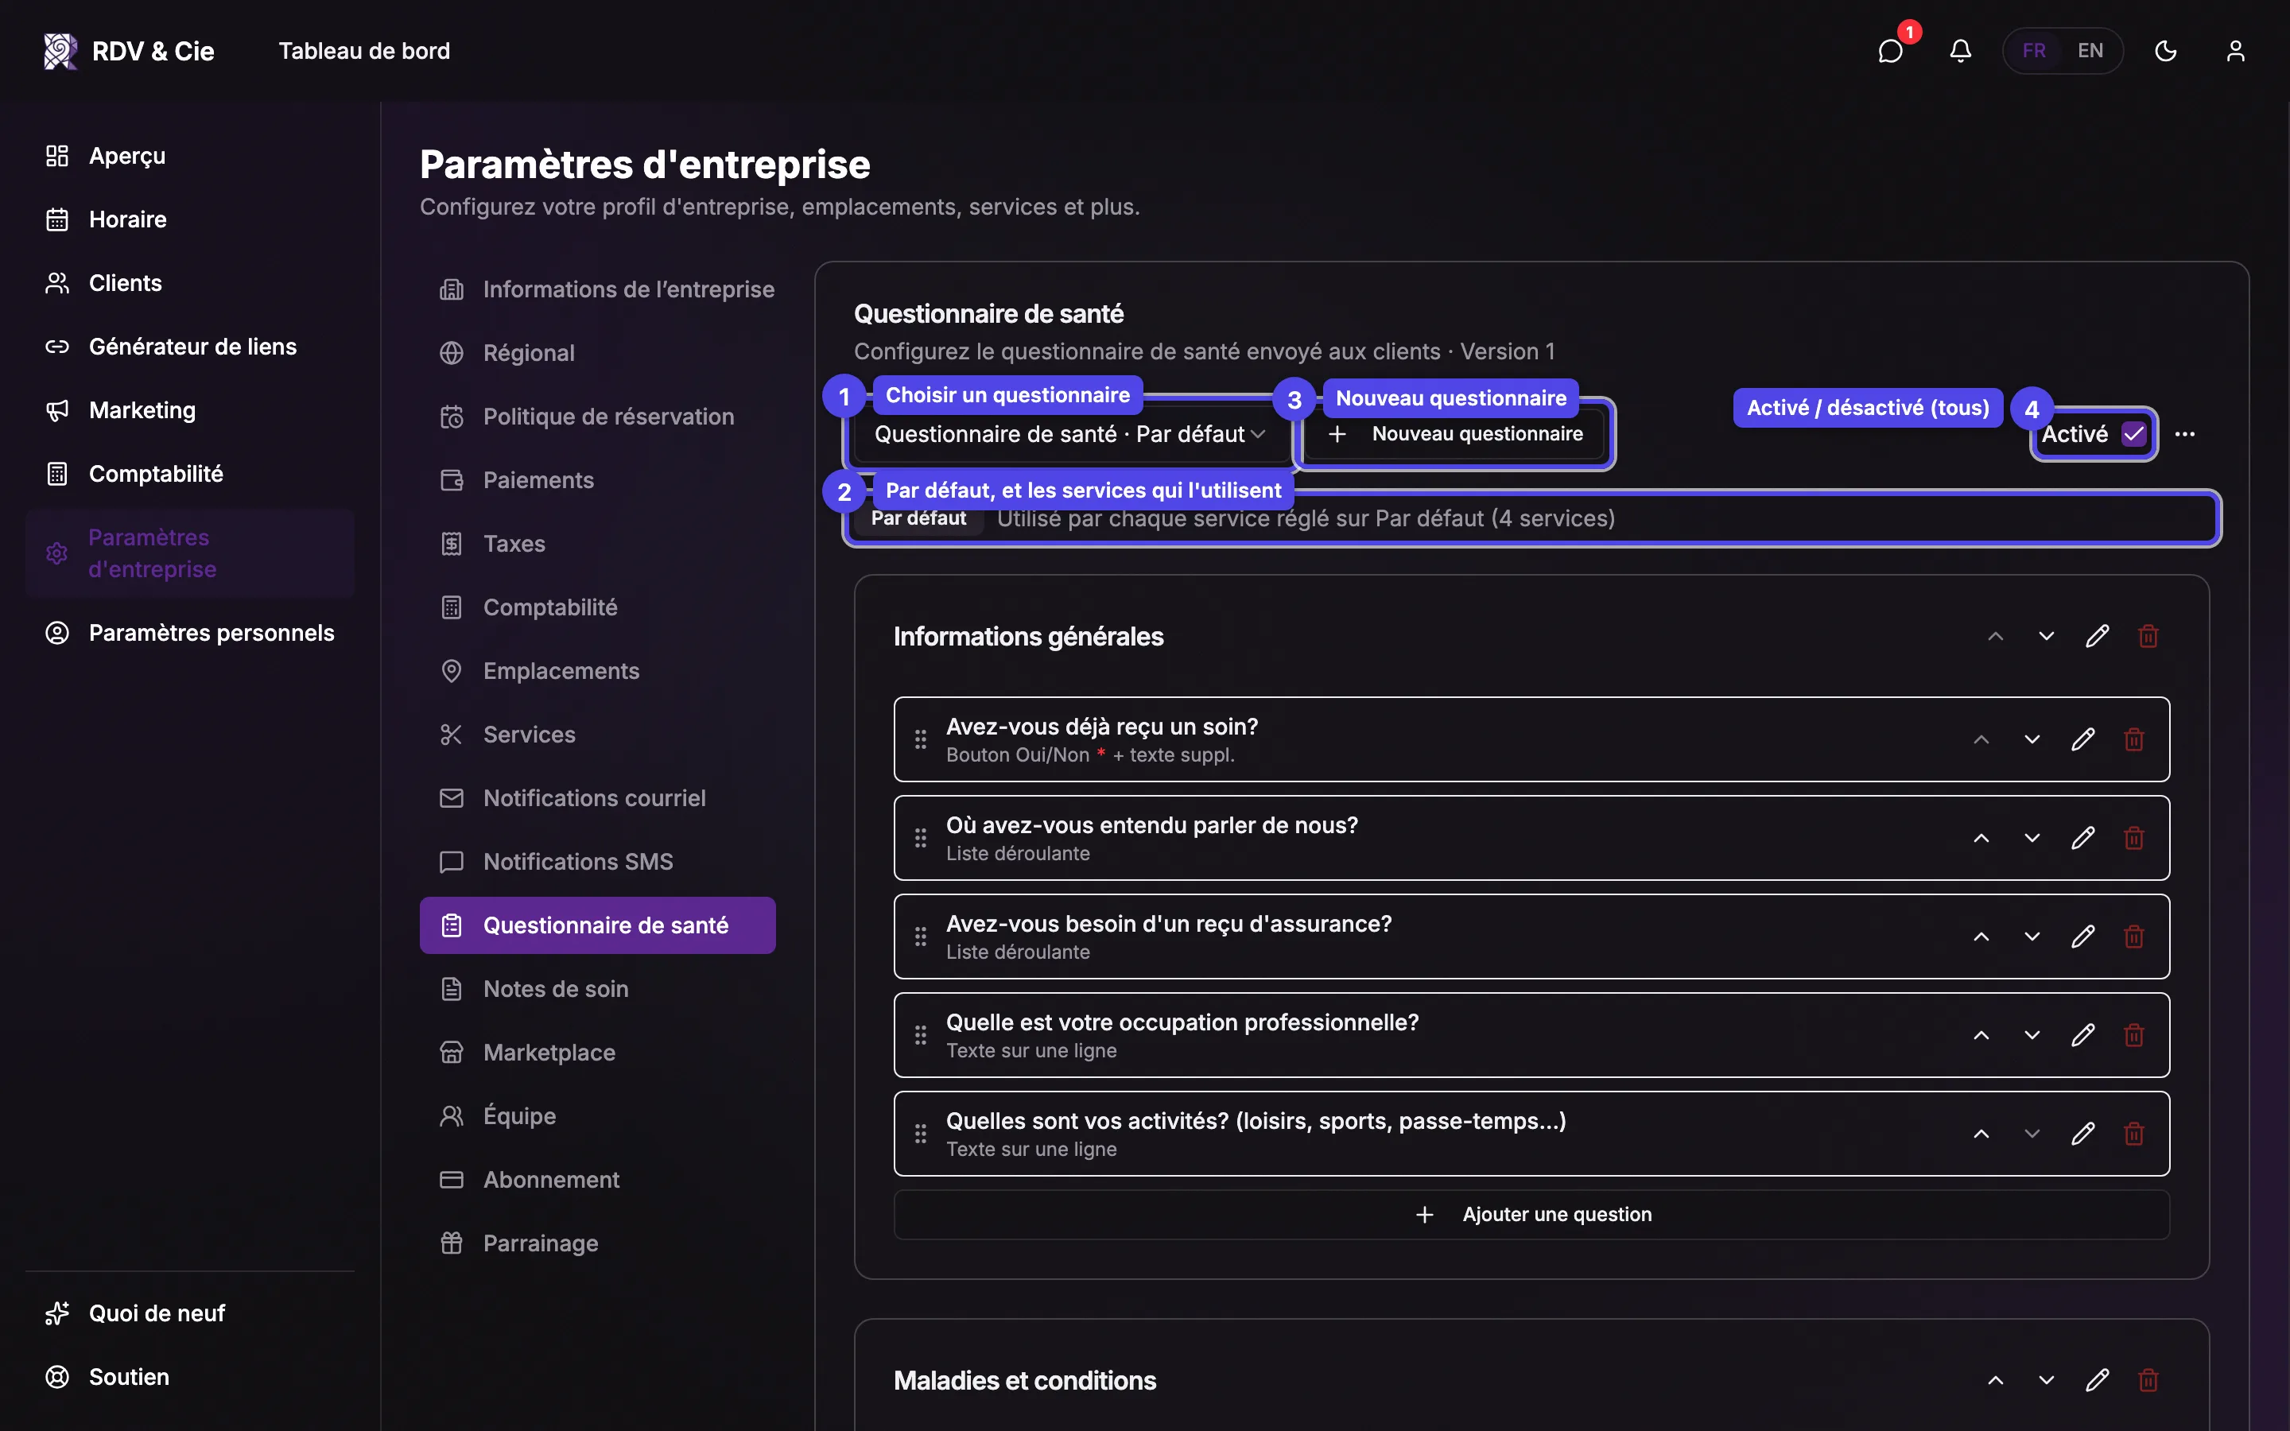2290x1431 pixels.
Task: Open Notes de soin settings
Action: [598, 989]
